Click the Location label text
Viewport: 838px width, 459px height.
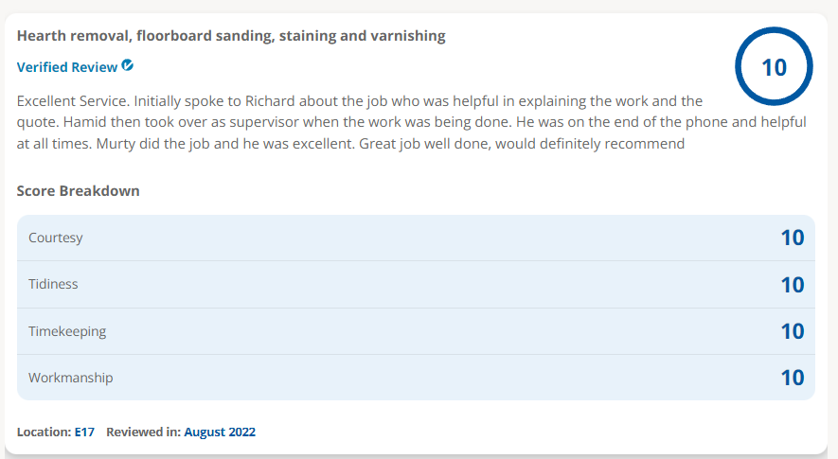(44, 432)
